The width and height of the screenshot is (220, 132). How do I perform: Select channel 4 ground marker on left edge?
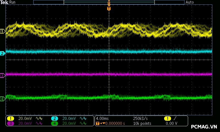[2, 99]
